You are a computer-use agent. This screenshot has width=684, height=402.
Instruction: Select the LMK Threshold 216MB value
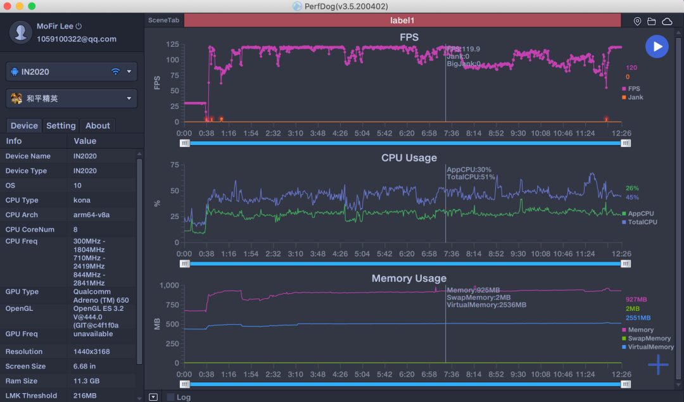(85, 396)
